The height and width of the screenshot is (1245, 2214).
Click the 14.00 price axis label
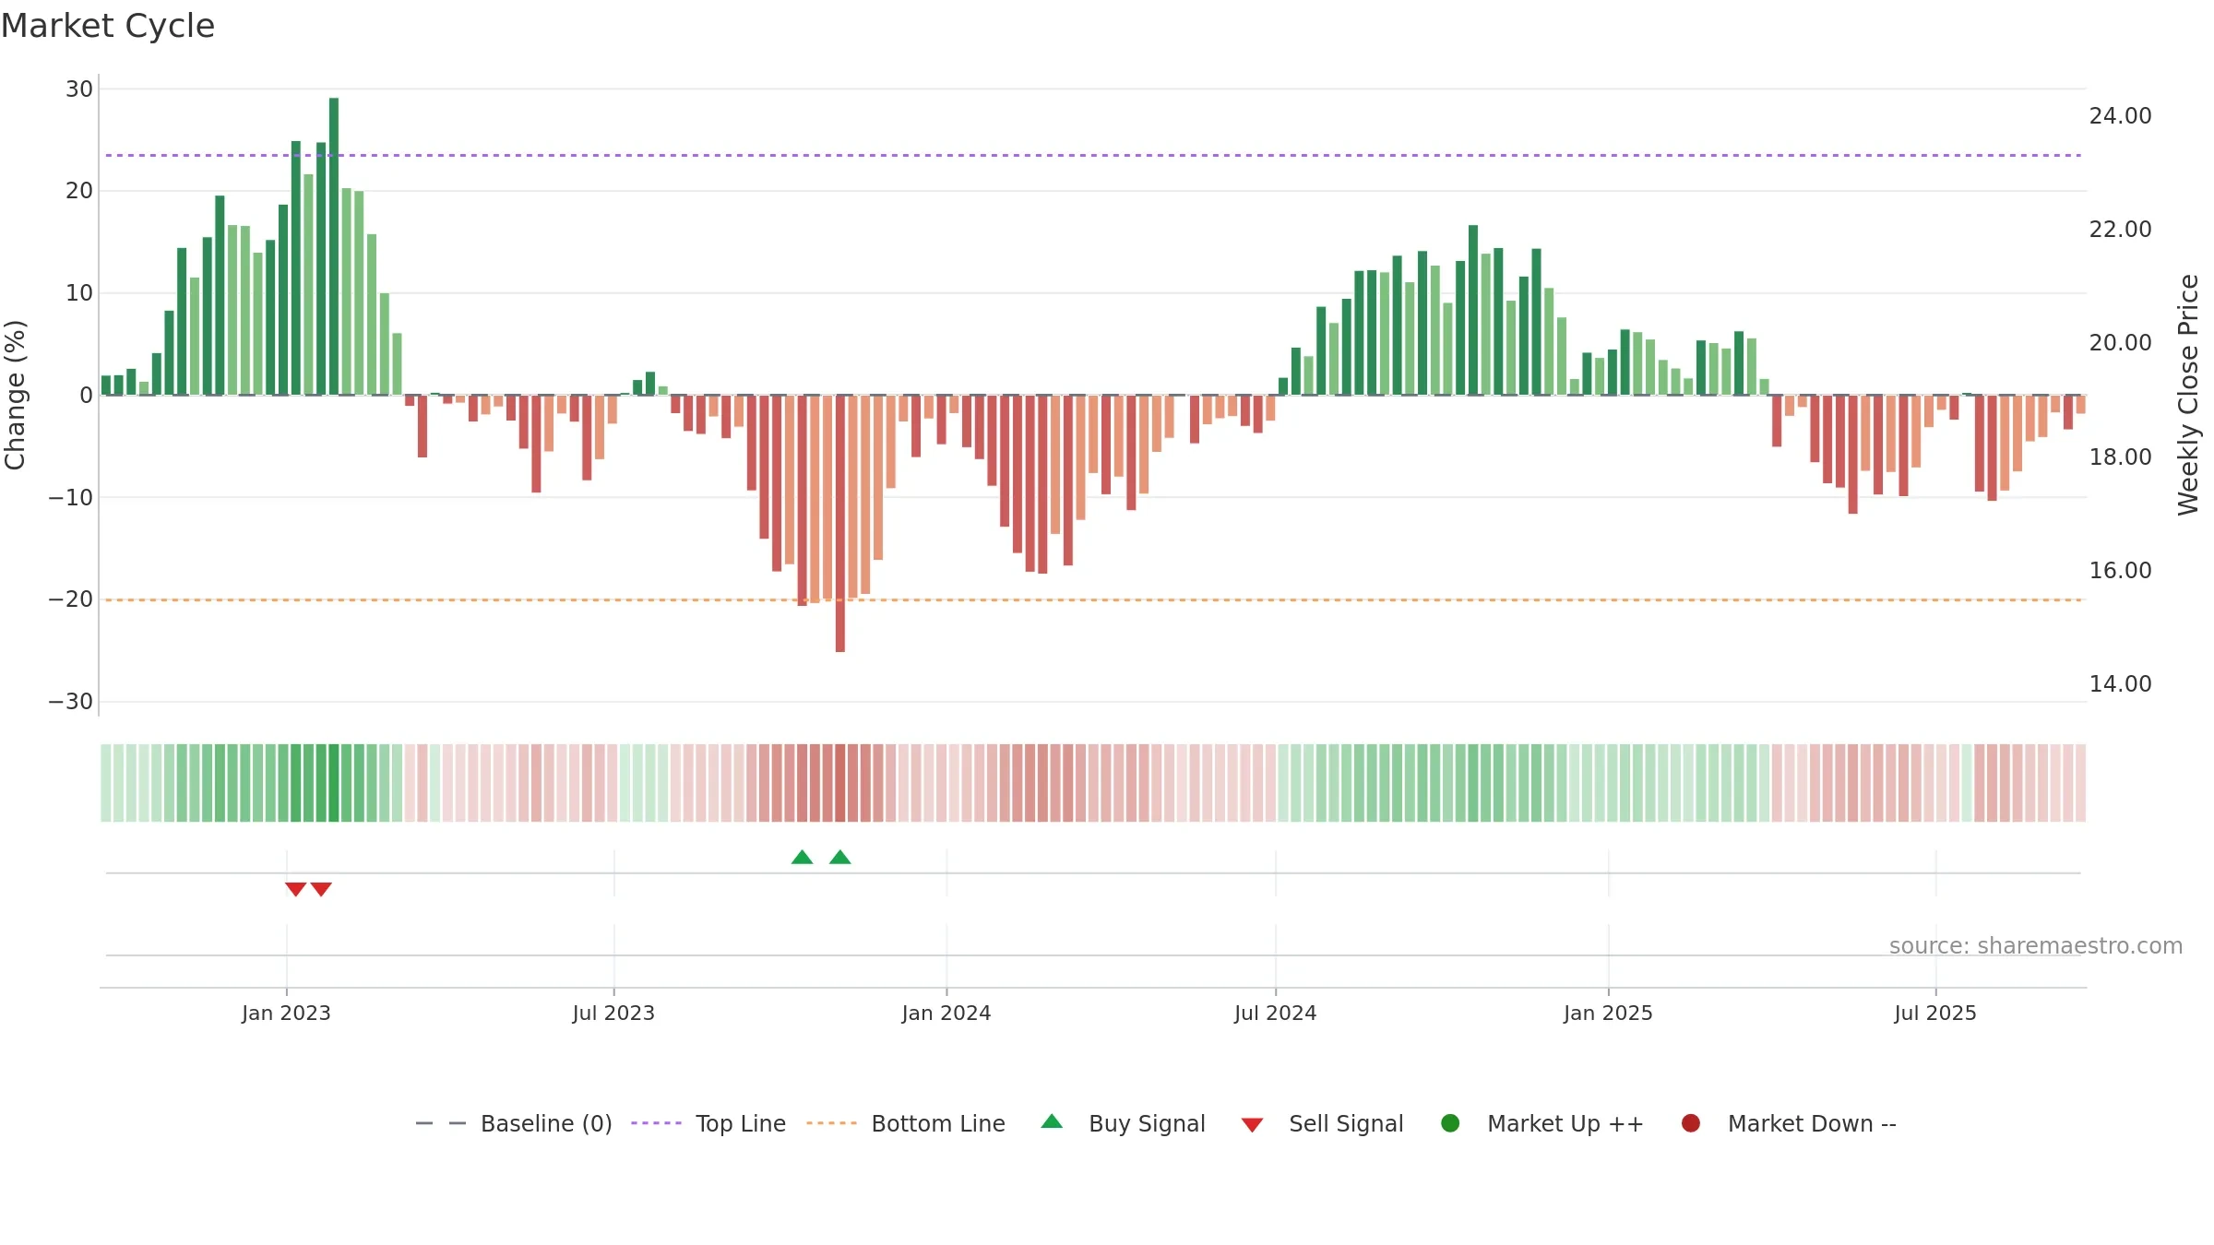[x=2120, y=683]
